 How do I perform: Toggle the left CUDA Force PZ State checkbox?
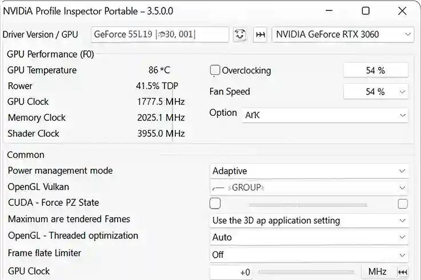(x=215, y=204)
